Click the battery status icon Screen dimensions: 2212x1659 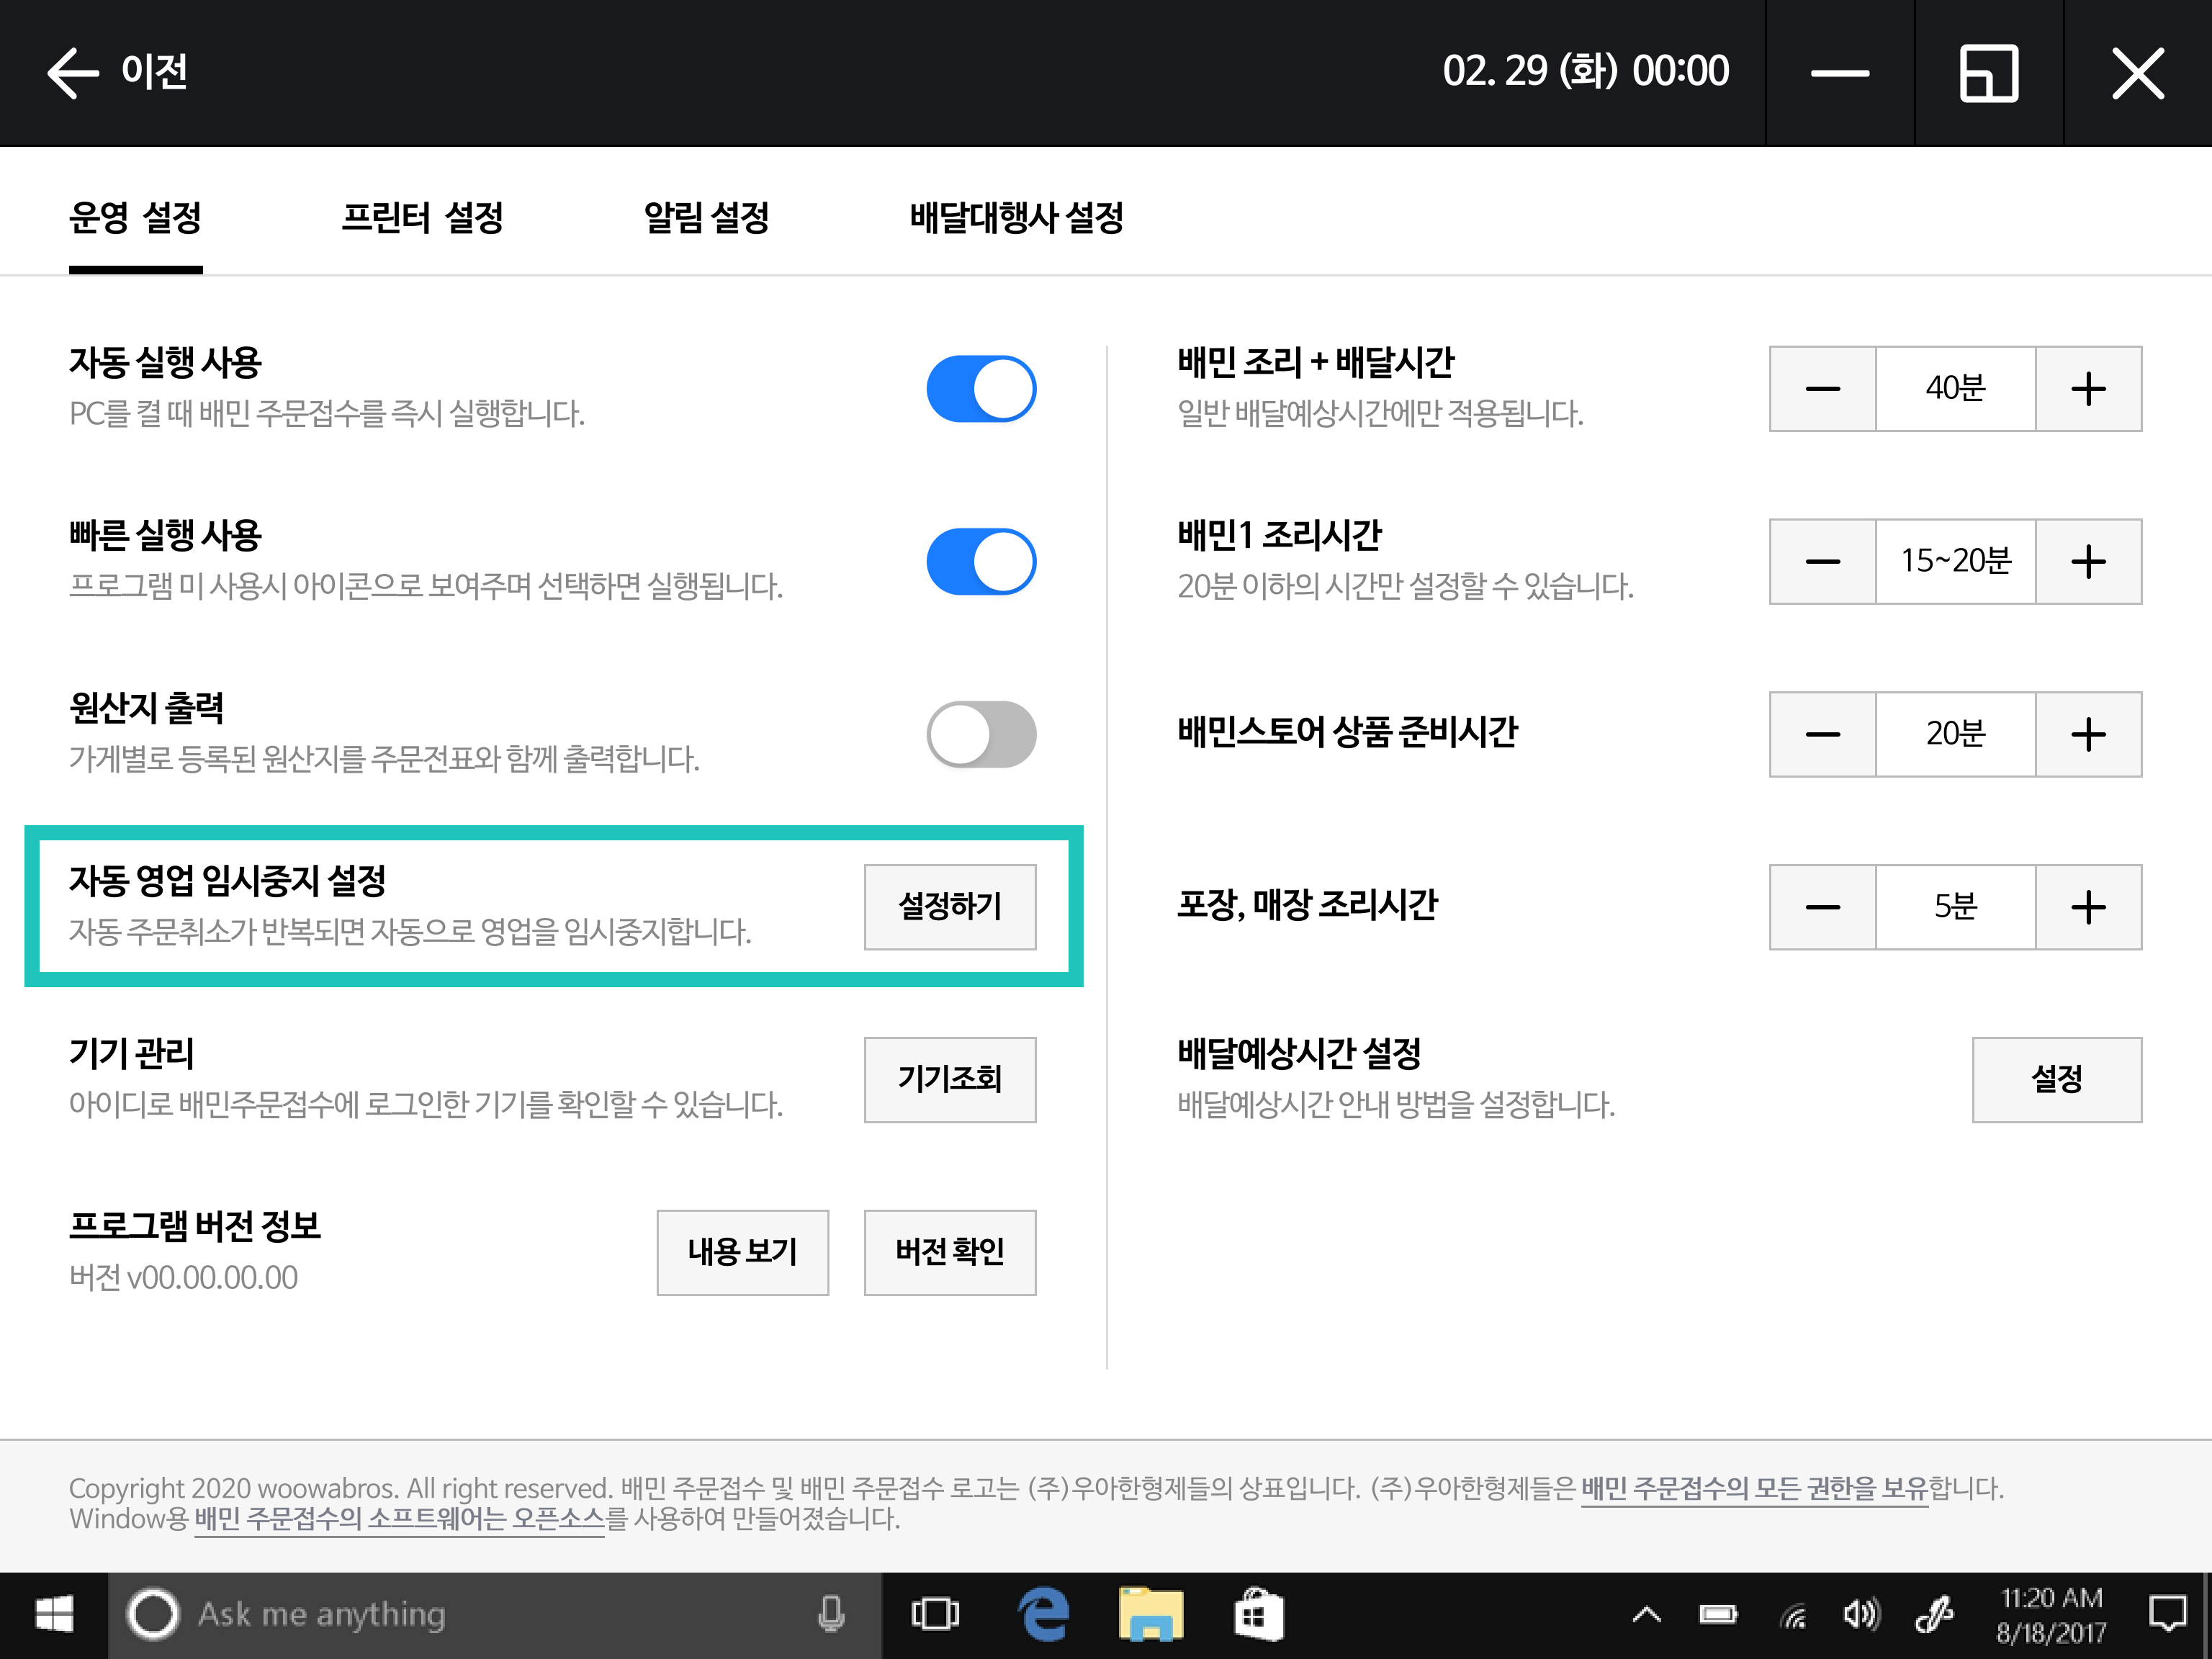tap(1718, 1615)
